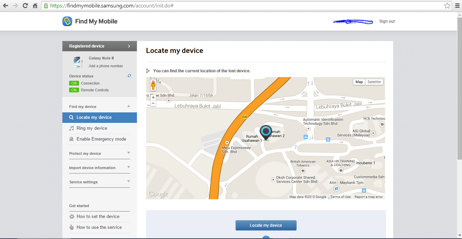Expand the Protect my device section

128,153
